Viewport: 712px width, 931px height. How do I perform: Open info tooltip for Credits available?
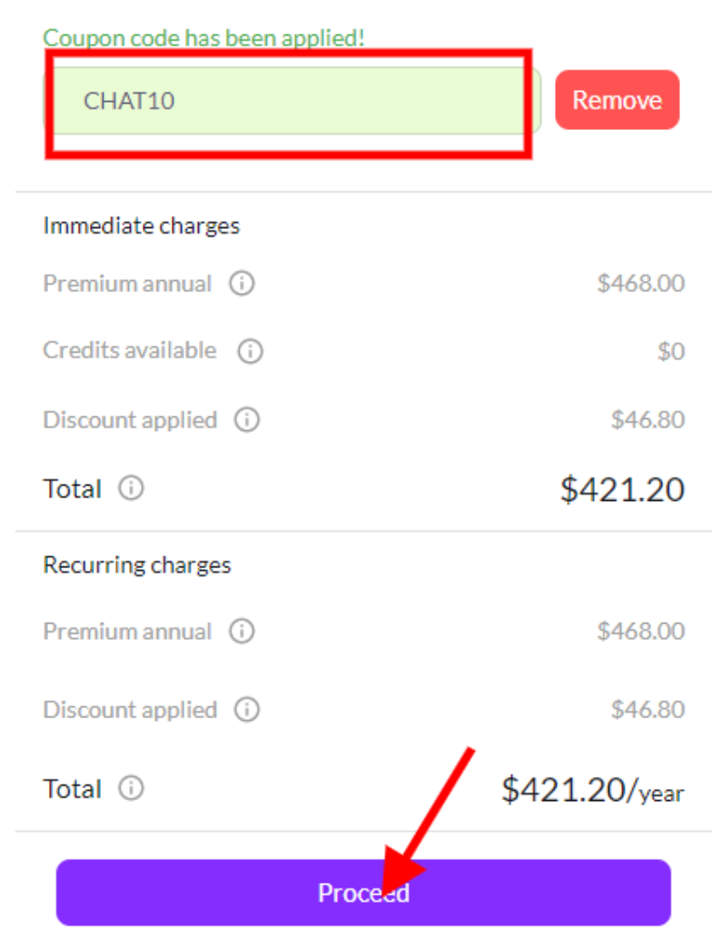252,351
